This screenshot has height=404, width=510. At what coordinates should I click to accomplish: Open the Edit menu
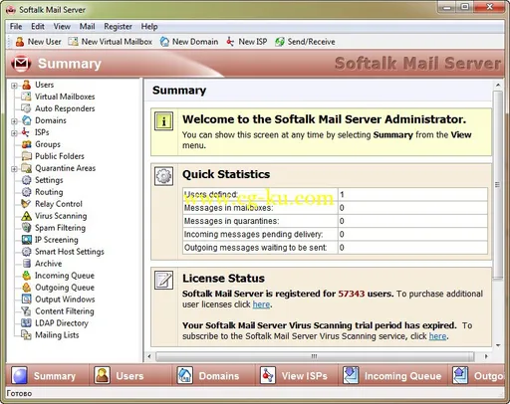coord(38,27)
